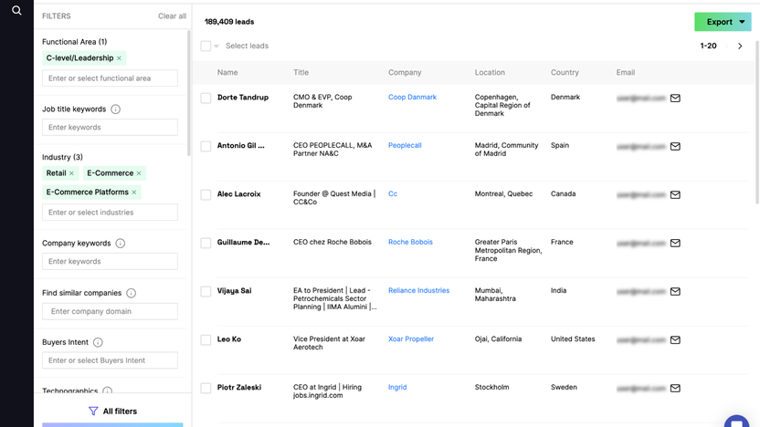Tick the Select leads checkbox

point(206,46)
